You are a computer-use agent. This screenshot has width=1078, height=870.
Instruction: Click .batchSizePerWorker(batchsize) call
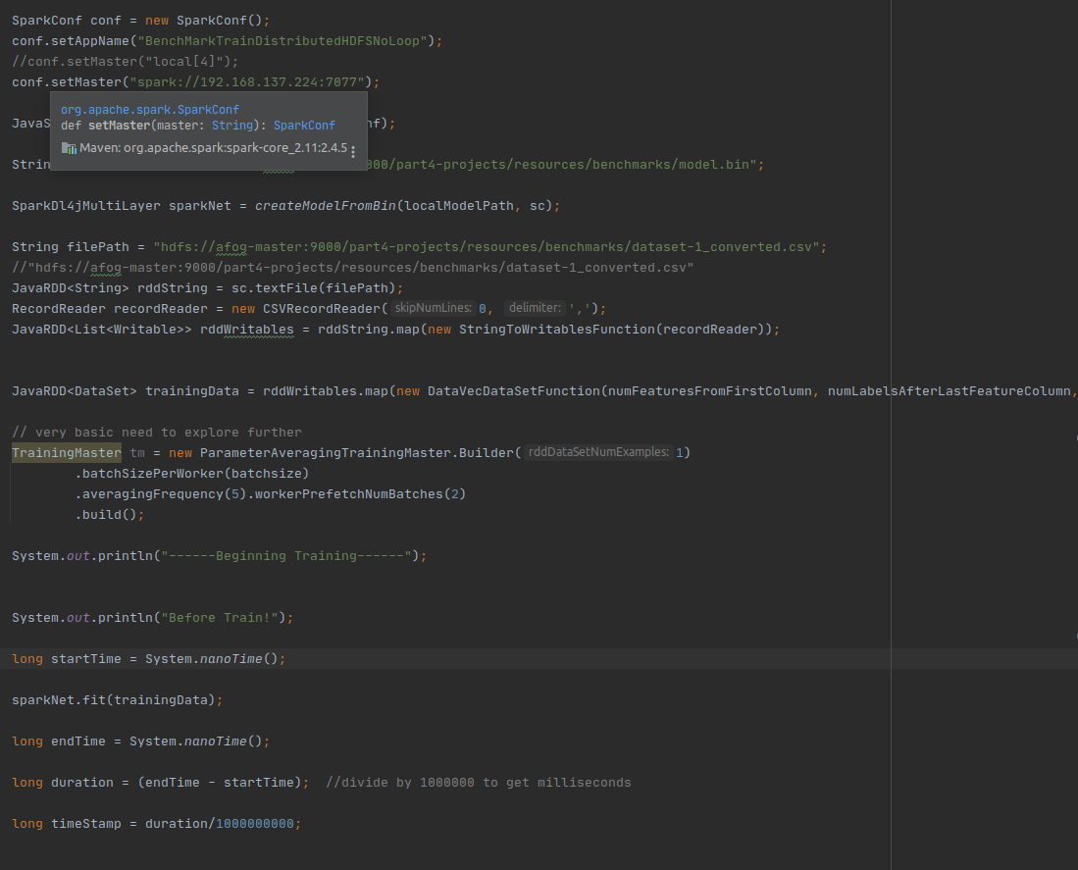[x=192, y=474]
